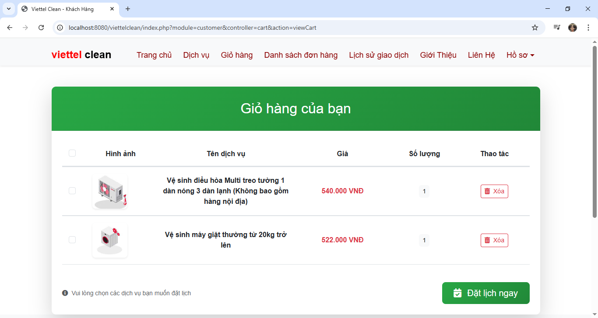Click the 522.000 VNĐ price
Viewport: 598px width, 318px height.
click(x=342, y=240)
